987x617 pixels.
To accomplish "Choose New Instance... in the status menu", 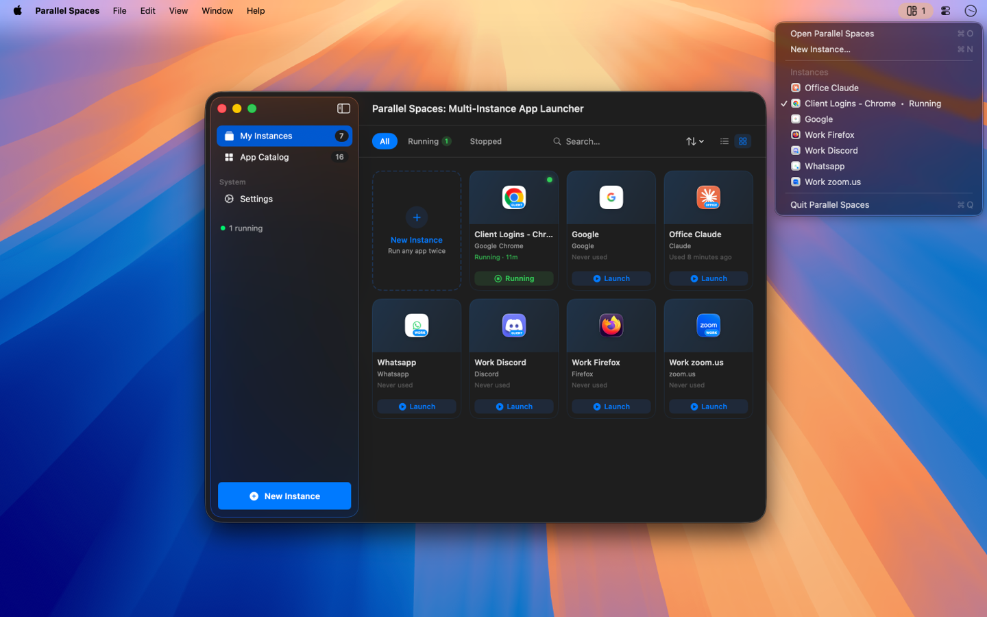I will (x=879, y=49).
